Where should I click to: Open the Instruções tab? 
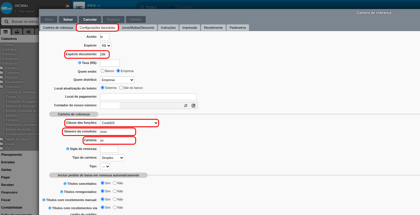click(x=168, y=28)
